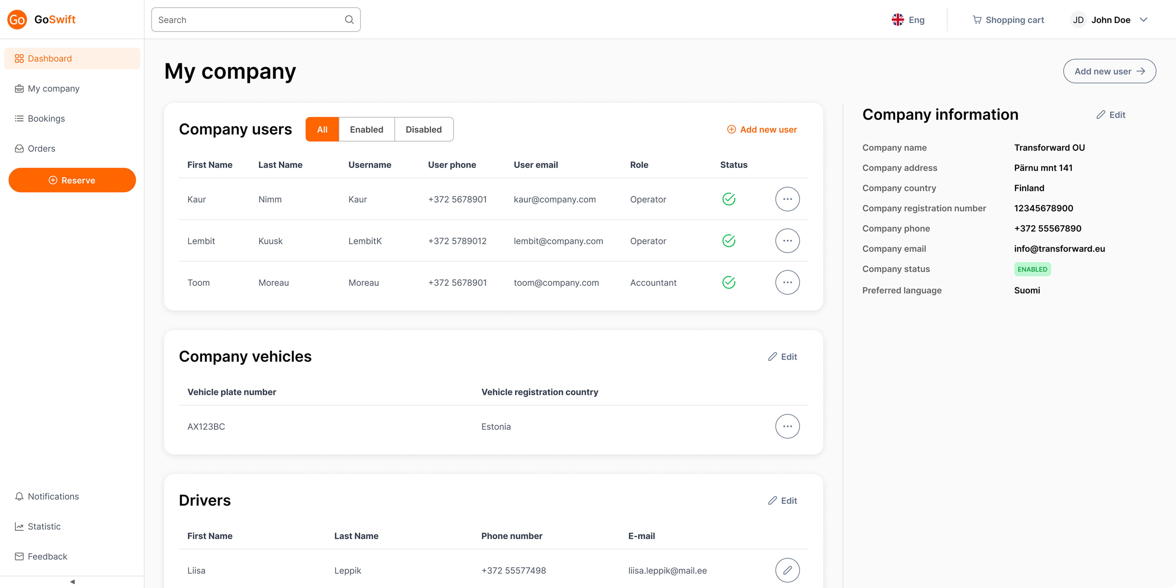Switch to the Disabled users tab
The width and height of the screenshot is (1176, 588).
pyautogui.click(x=423, y=130)
